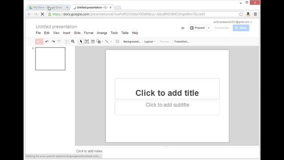The width and height of the screenshot is (284, 160).
Task: Open the account email dropdown
Action: [233, 22]
